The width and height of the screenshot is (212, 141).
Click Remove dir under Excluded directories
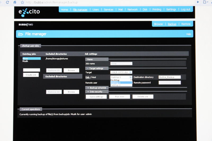[x=54, y=92]
